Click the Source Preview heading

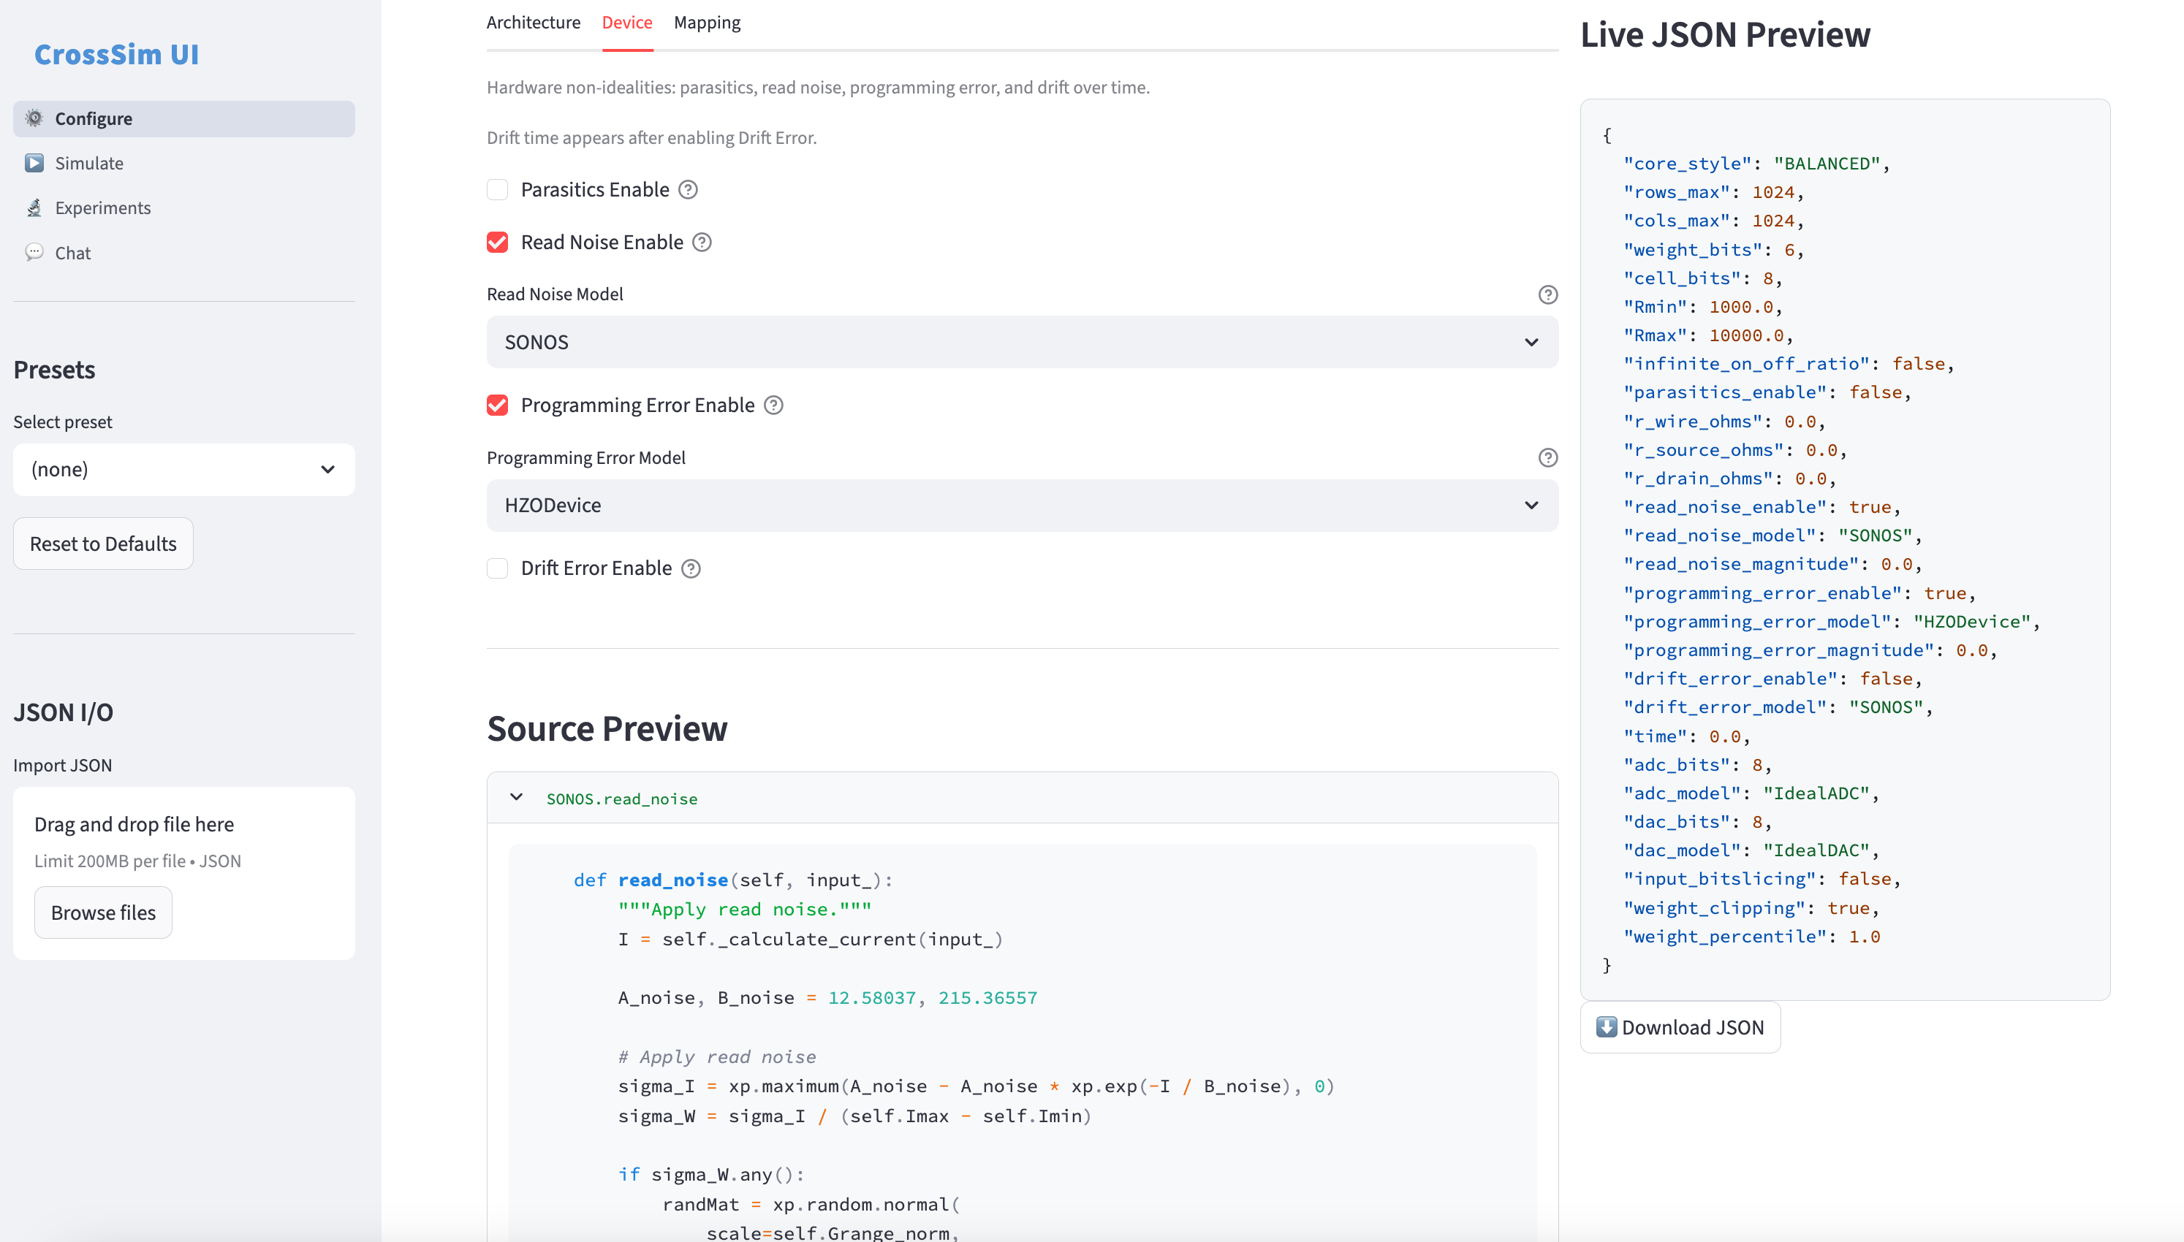coord(607,729)
